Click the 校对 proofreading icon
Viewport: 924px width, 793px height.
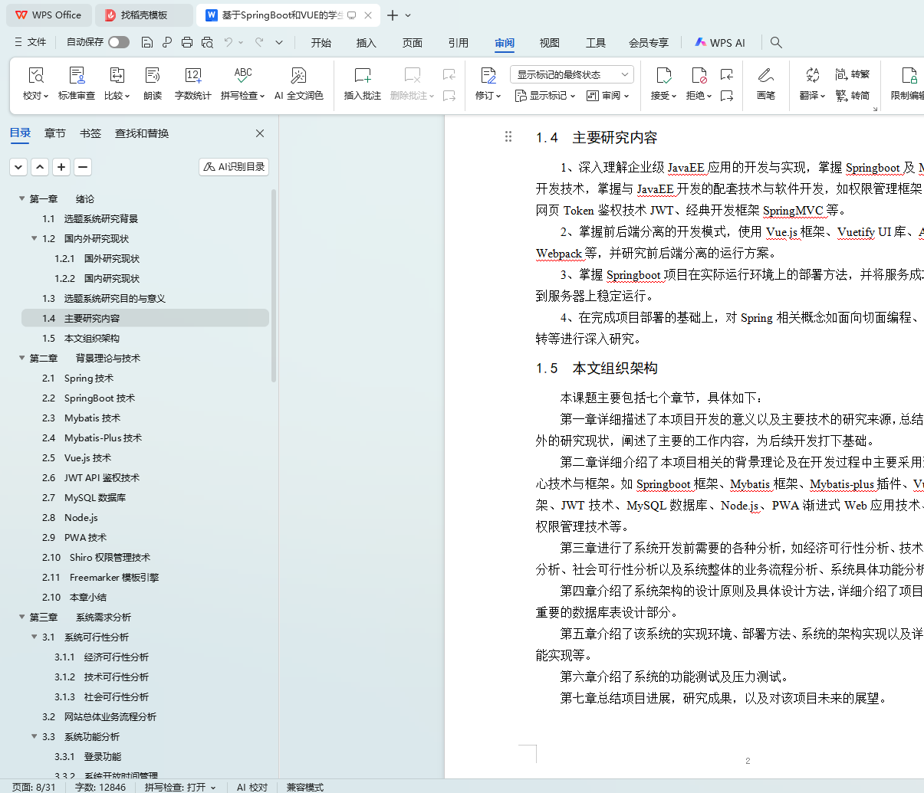click(x=35, y=76)
